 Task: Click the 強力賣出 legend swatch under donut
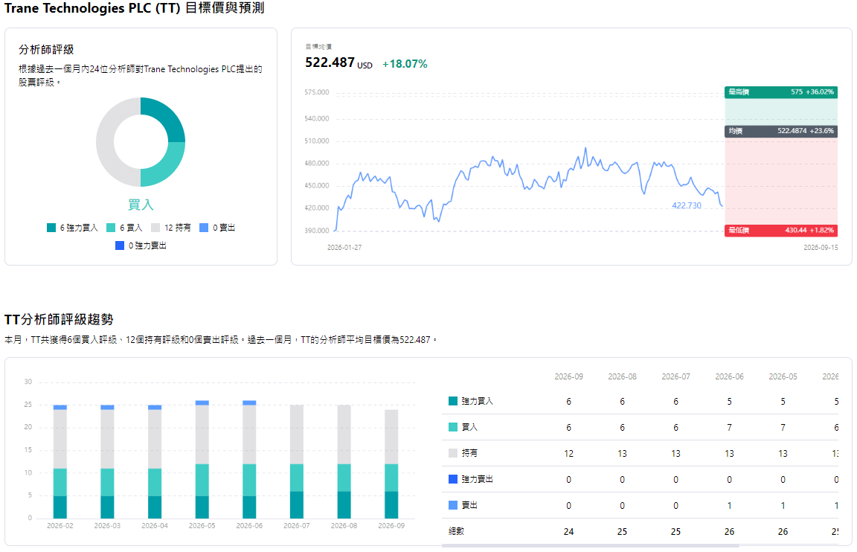pos(120,246)
